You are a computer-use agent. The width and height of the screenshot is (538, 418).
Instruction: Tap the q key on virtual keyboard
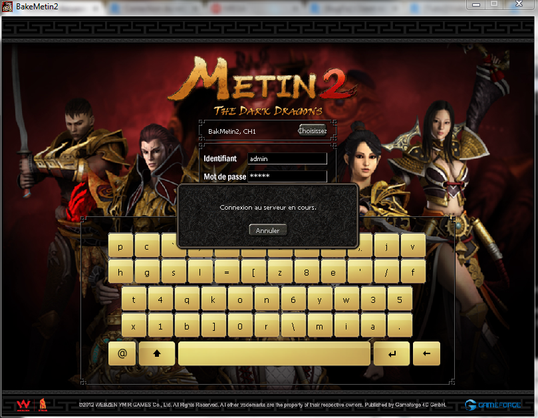(187, 300)
